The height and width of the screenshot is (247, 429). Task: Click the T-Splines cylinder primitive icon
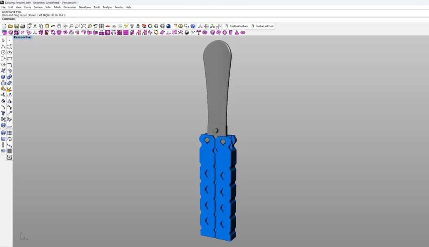(231, 32)
